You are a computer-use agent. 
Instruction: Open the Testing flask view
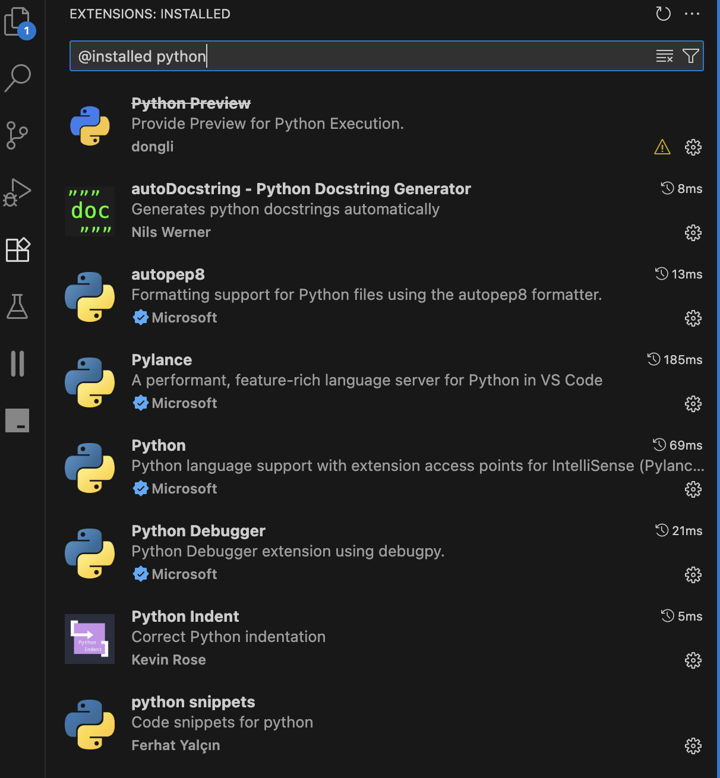pyautogui.click(x=17, y=306)
